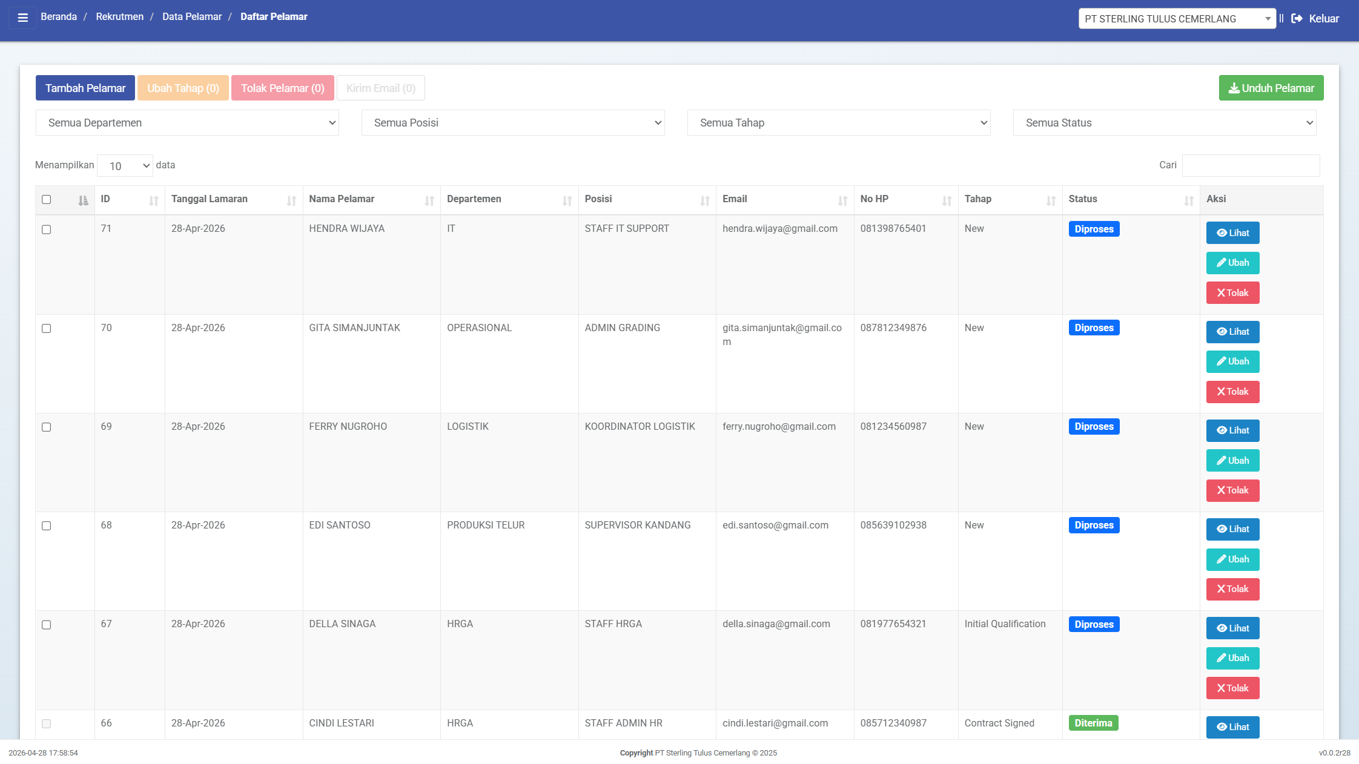Expand the Semua Departemen filter
Image resolution: width=1359 pixels, height=764 pixels.
pyautogui.click(x=187, y=123)
